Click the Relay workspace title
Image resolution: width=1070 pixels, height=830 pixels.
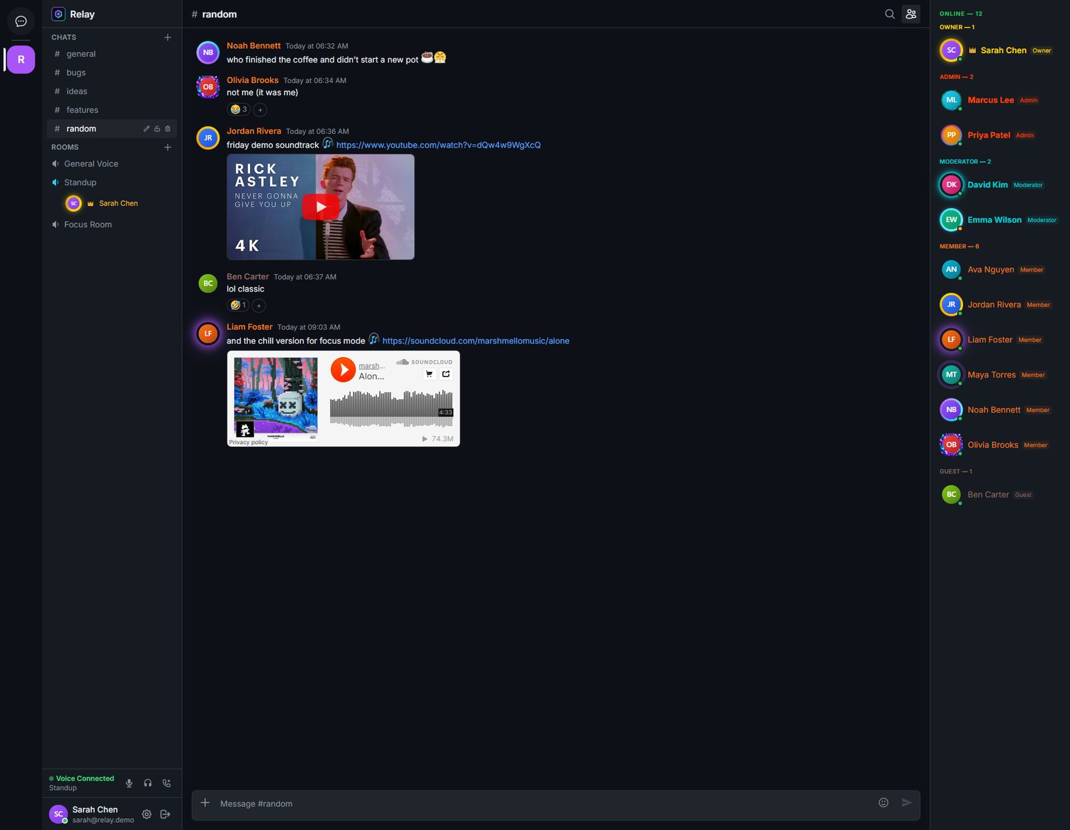[x=82, y=14]
